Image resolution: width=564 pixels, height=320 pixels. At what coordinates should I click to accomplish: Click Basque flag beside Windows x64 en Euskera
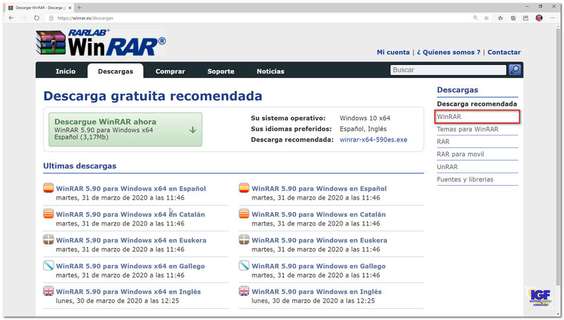[48, 240]
